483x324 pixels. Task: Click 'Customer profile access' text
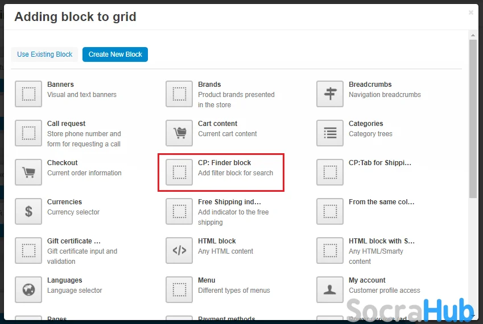coord(385,291)
